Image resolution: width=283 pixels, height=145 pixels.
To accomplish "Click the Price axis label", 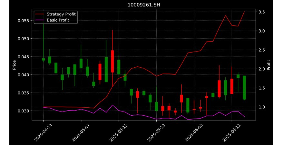I will click(14, 65).
